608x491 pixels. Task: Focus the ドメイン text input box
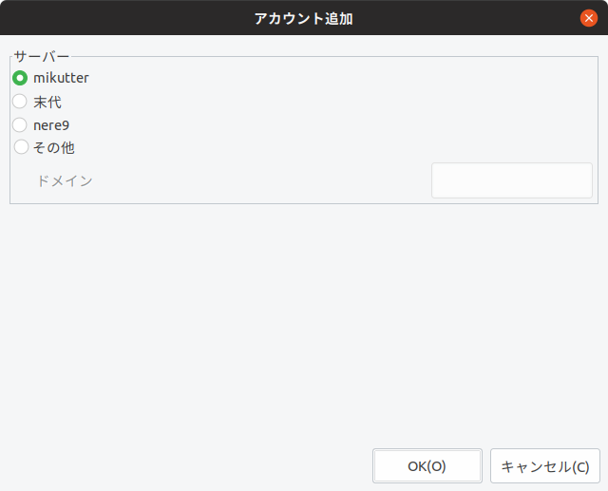tap(511, 180)
